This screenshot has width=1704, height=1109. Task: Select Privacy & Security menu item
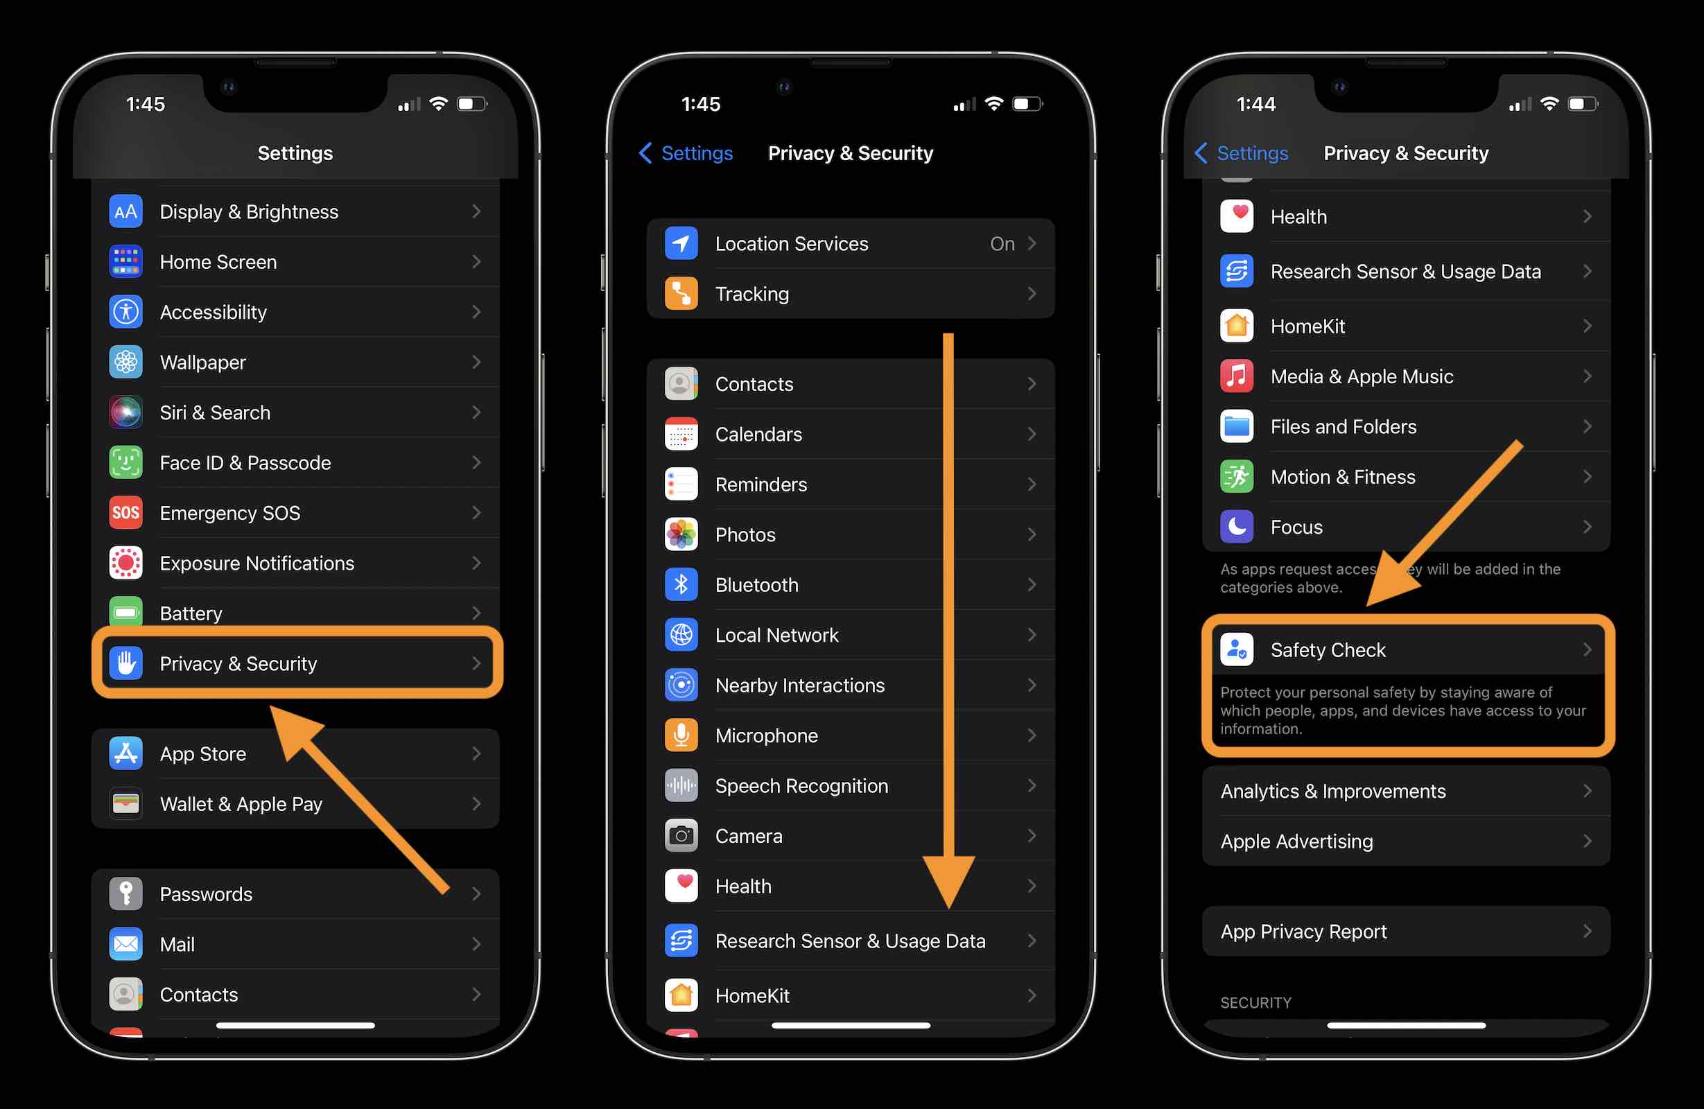(x=297, y=663)
